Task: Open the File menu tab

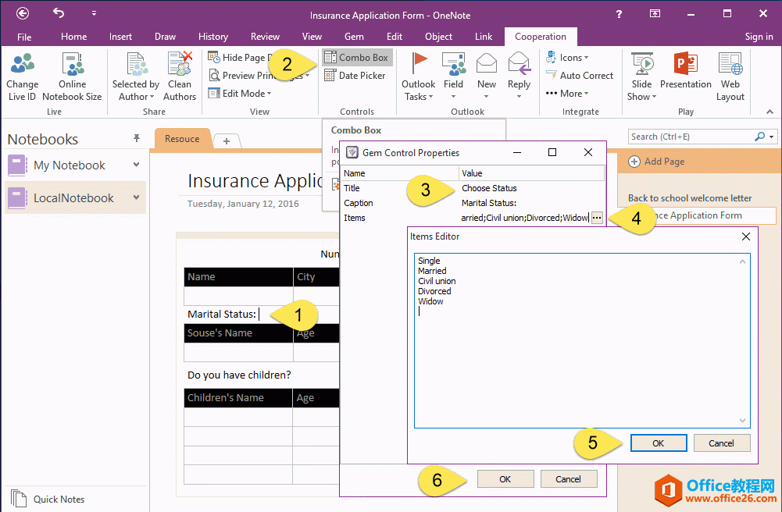Action: [x=24, y=37]
